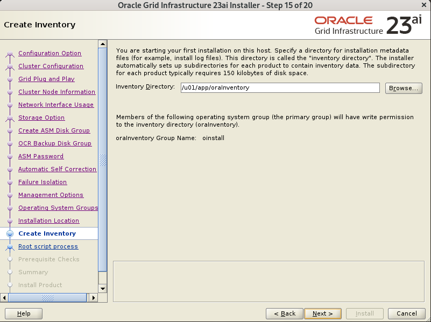Browse for an inventory directory

click(404, 88)
